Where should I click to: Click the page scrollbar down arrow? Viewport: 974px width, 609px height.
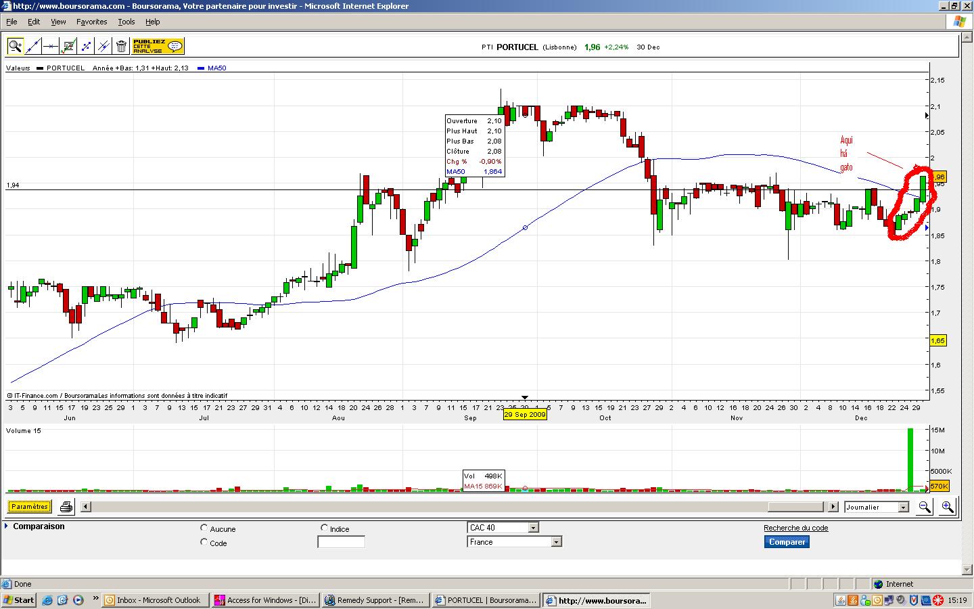tap(967, 570)
